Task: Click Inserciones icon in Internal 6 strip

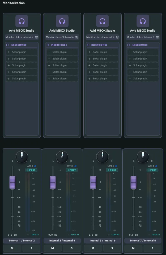Action: click(88, 45)
